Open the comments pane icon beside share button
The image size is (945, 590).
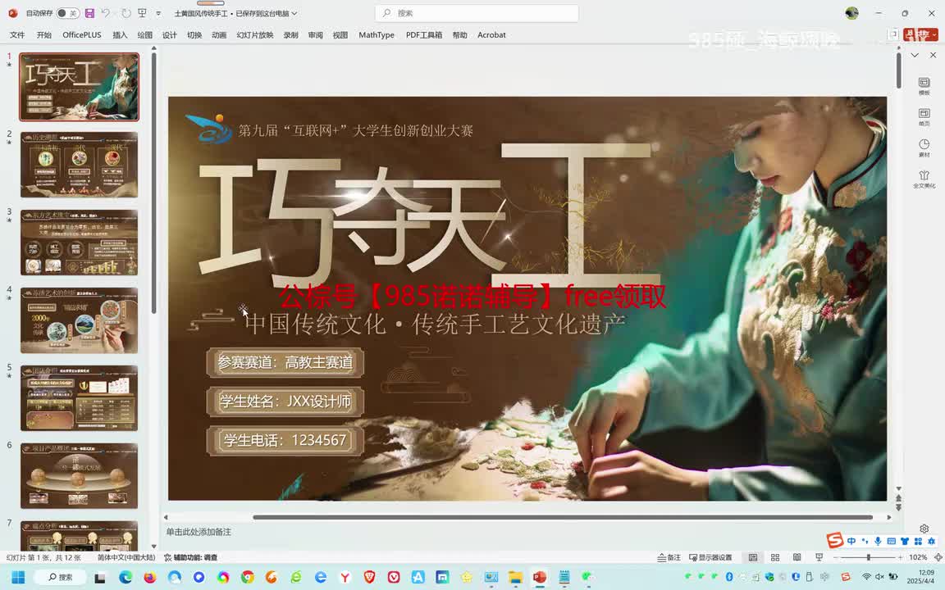coord(893,34)
